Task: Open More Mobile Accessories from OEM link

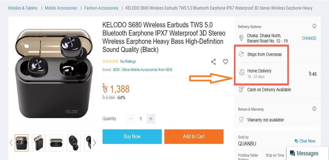Action: (x=147, y=70)
